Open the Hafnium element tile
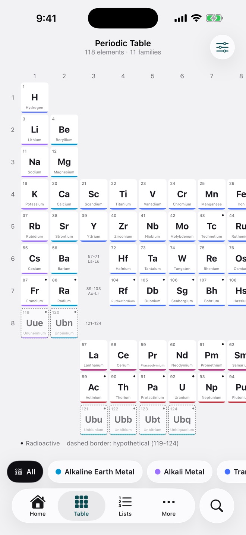The height and width of the screenshot is (535, 246). [x=123, y=259]
